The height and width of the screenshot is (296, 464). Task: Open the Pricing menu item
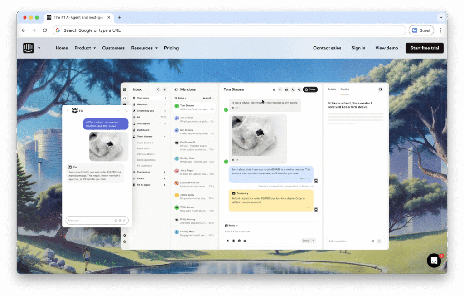tap(171, 48)
